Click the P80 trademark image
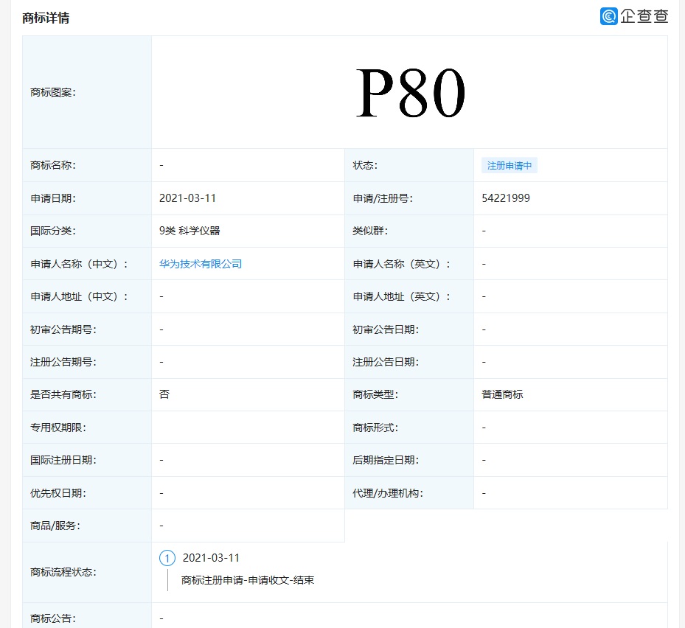 pyautogui.click(x=410, y=93)
